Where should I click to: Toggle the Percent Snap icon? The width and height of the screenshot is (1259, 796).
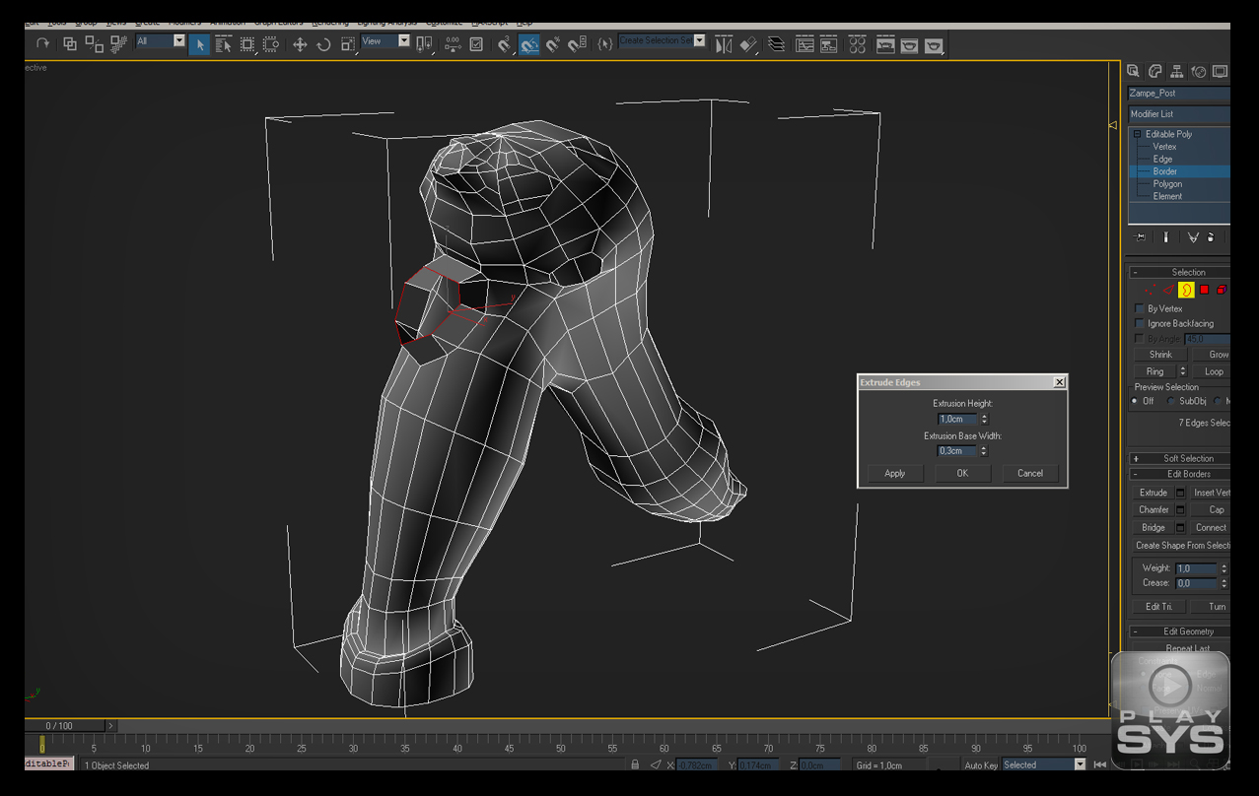point(553,43)
